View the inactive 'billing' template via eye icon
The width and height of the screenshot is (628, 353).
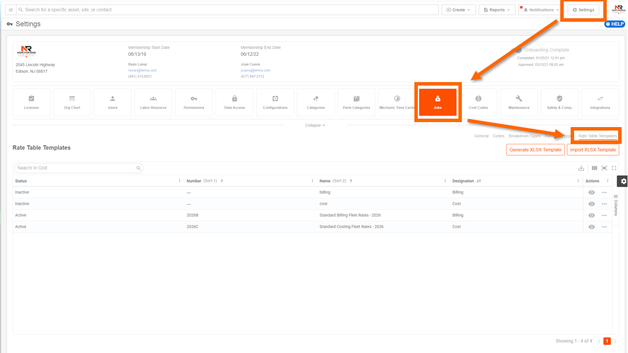tap(591, 192)
